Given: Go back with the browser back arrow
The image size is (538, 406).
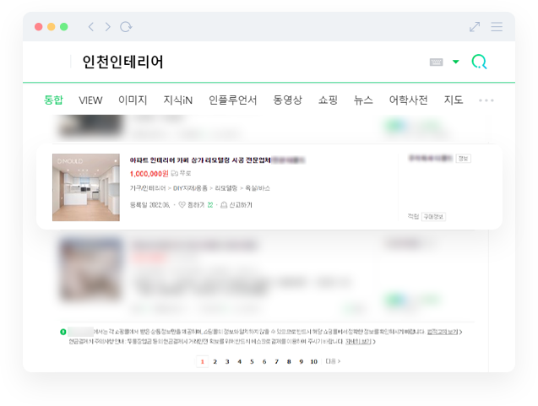Looking at the screenshot, I should point(91,27).
